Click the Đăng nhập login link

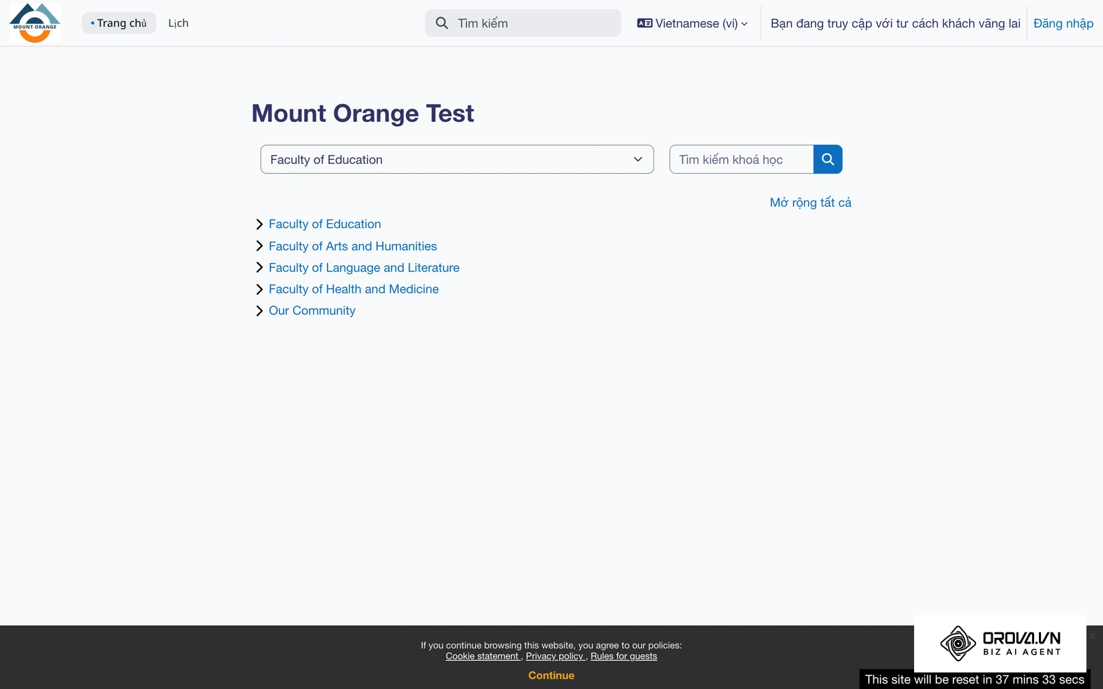1063,23
